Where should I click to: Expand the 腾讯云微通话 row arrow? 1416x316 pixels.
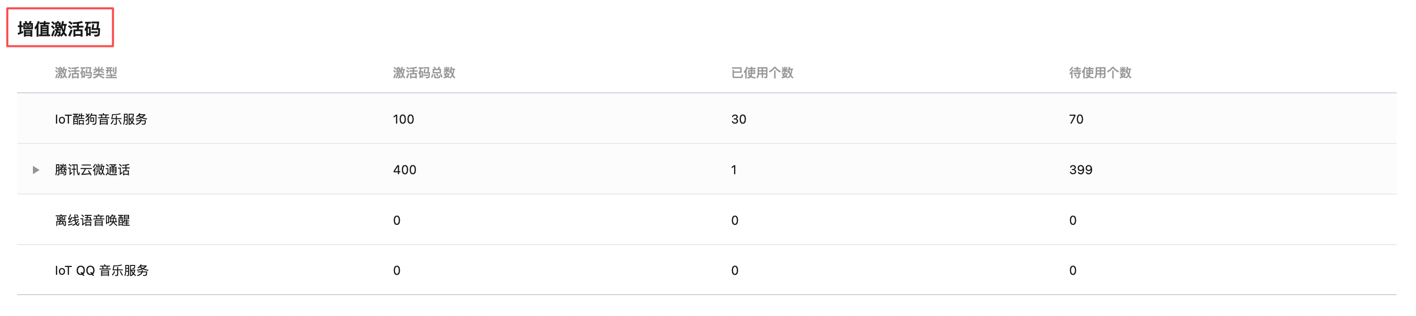36,170
